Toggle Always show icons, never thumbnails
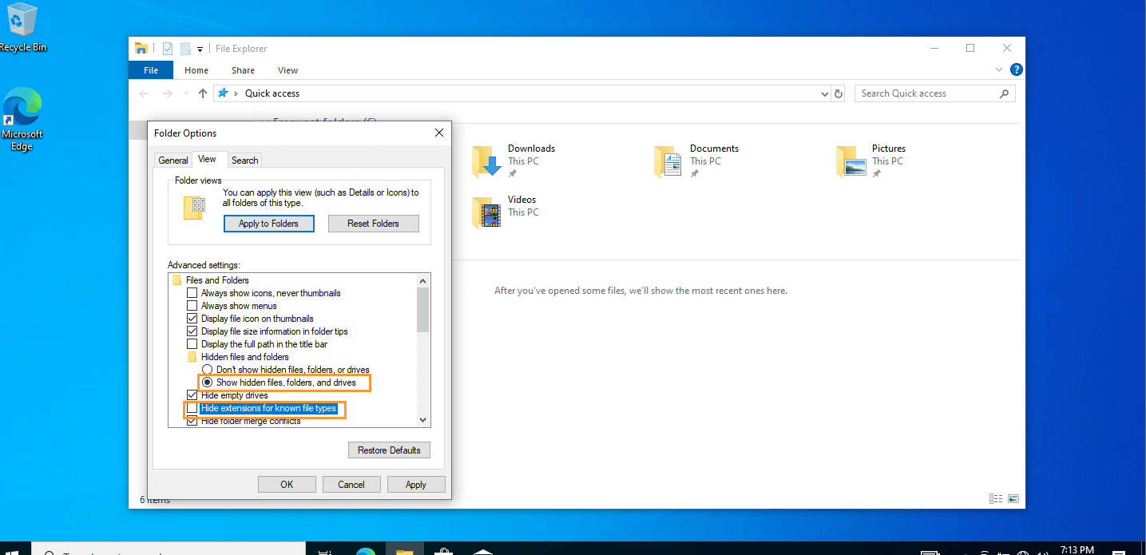This screenshot has height=555, width=1146. 192,293
